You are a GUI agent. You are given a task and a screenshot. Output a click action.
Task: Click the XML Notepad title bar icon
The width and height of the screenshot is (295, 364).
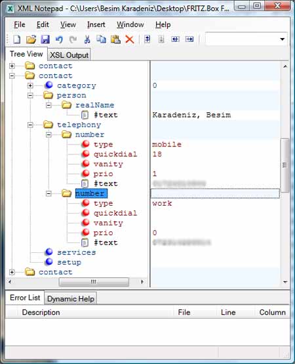pyautogui.click(x=10, y=9)
